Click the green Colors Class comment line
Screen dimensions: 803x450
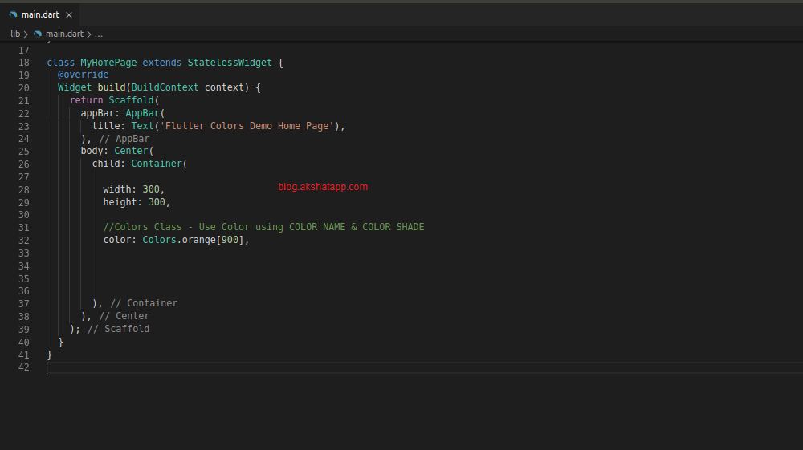[263, 227]
